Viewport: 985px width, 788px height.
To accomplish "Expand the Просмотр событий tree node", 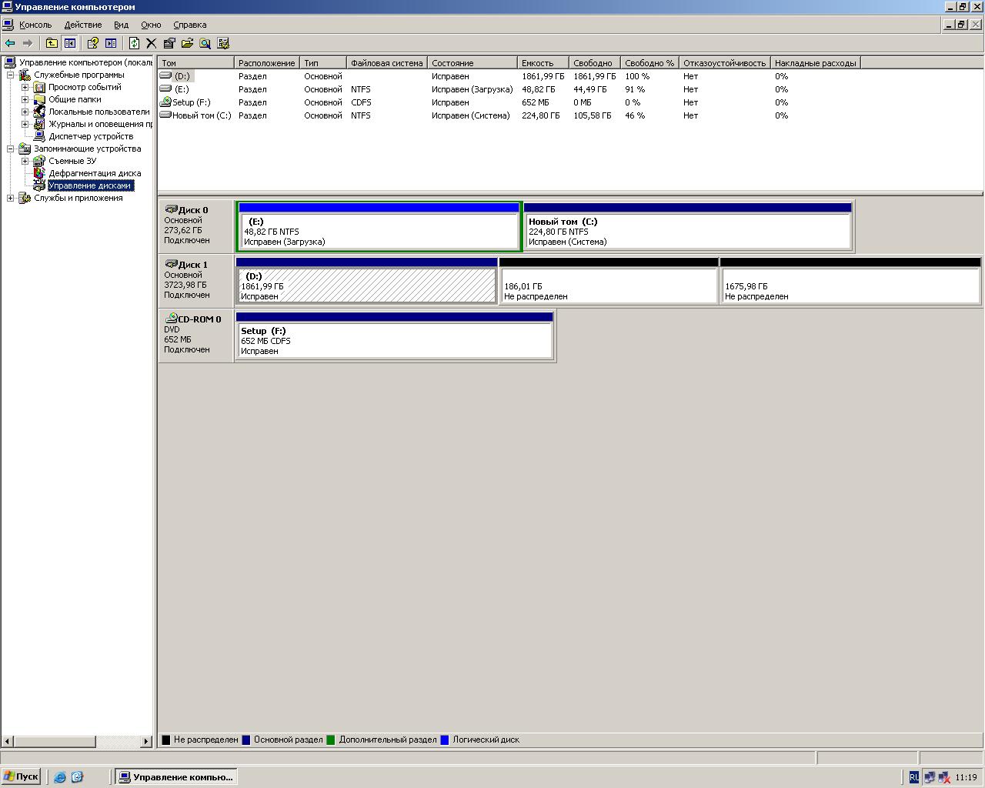I will (25, 87).
